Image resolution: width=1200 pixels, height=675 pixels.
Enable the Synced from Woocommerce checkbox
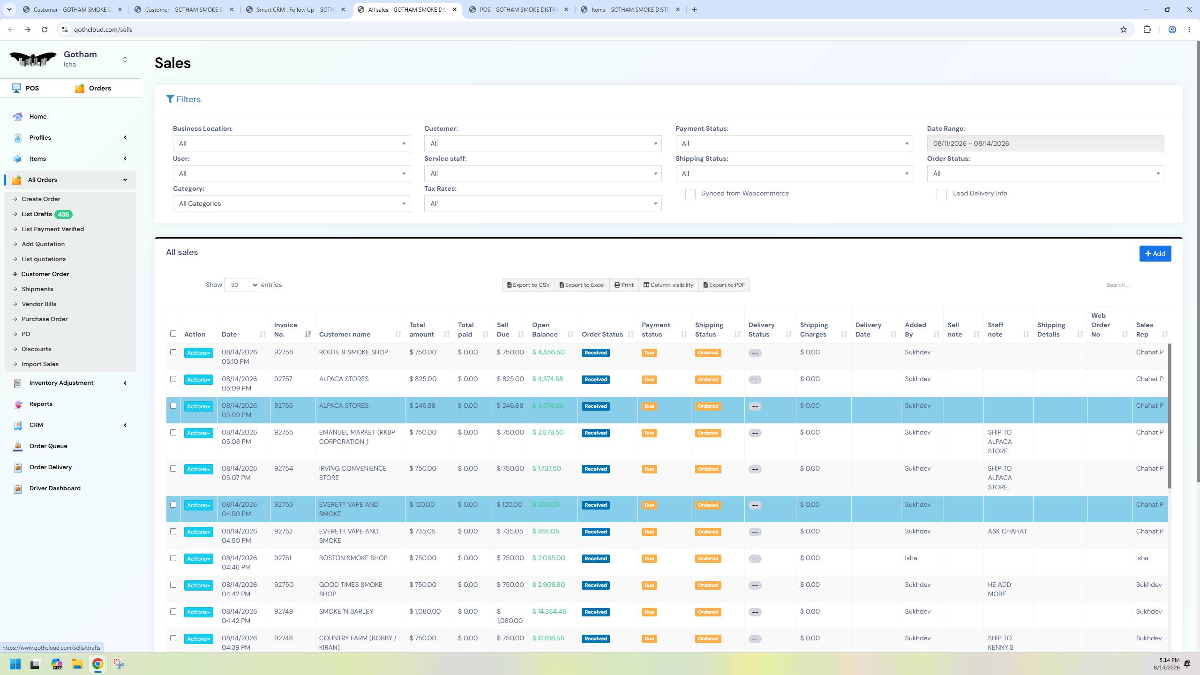coord(690,194)
